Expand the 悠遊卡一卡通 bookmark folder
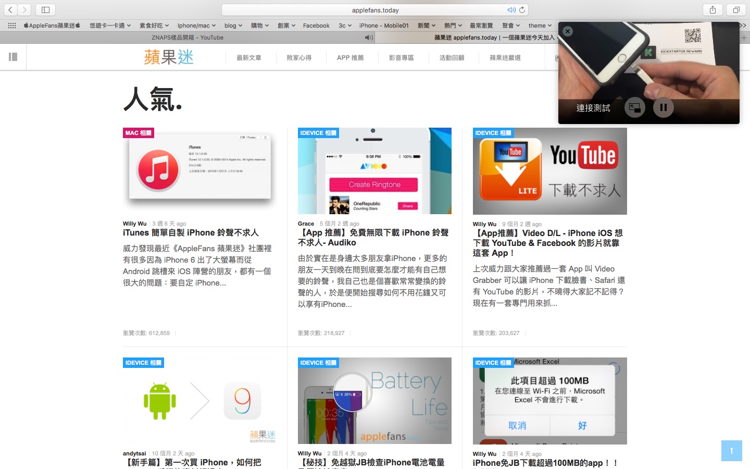The image size is (750, 469). (x=110, y=26)
